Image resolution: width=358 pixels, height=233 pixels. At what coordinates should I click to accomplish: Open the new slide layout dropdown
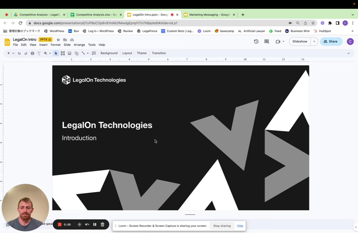coord(13,53)
